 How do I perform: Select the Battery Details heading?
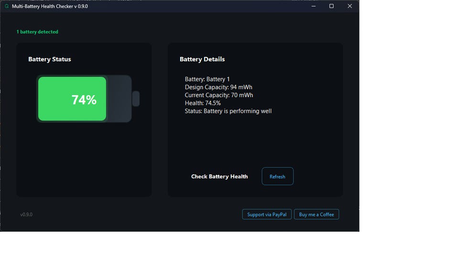click(202, 59)
